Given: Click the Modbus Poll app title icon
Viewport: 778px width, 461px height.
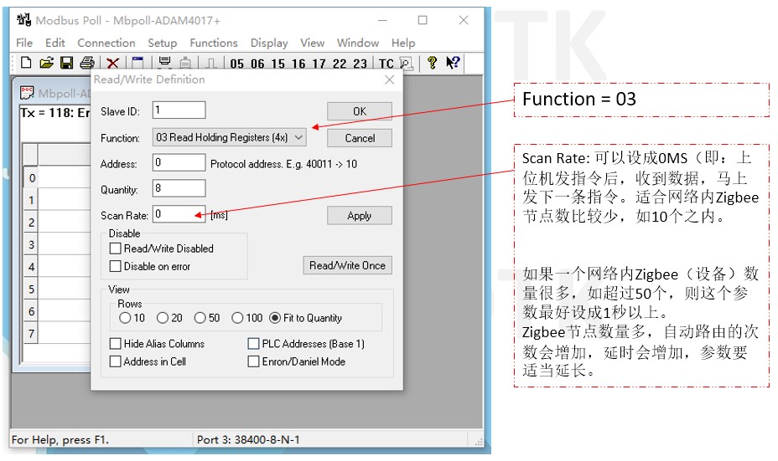Looking at the screenshot, I should 23,20.
